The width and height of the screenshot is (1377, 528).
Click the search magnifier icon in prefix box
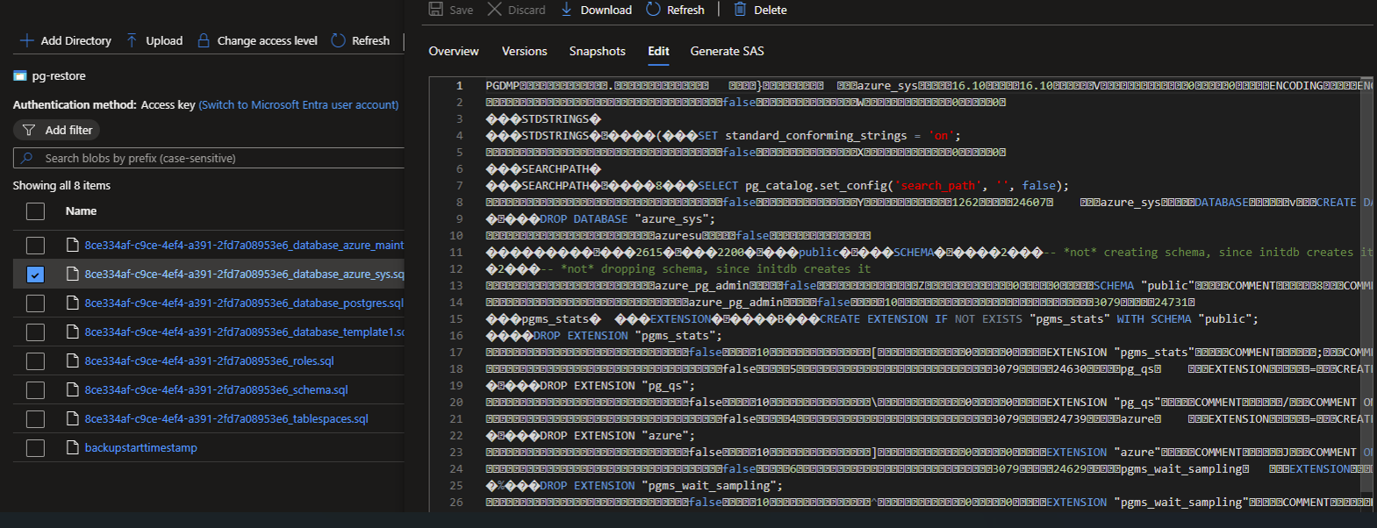[x=27, y=158]
